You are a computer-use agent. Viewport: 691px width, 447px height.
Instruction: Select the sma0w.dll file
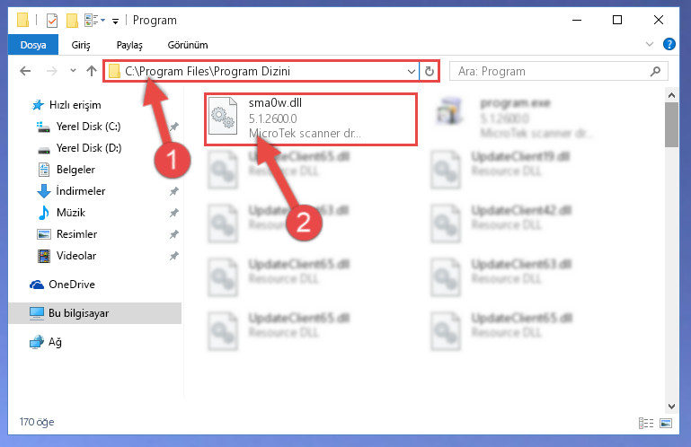pyautogui.click(x=310, y=118)
